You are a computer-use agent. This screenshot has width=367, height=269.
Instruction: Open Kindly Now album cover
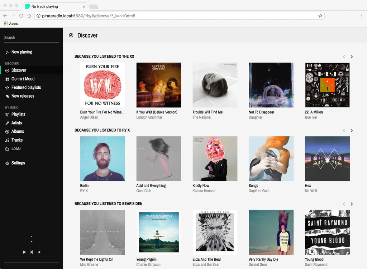click(215, 158)
